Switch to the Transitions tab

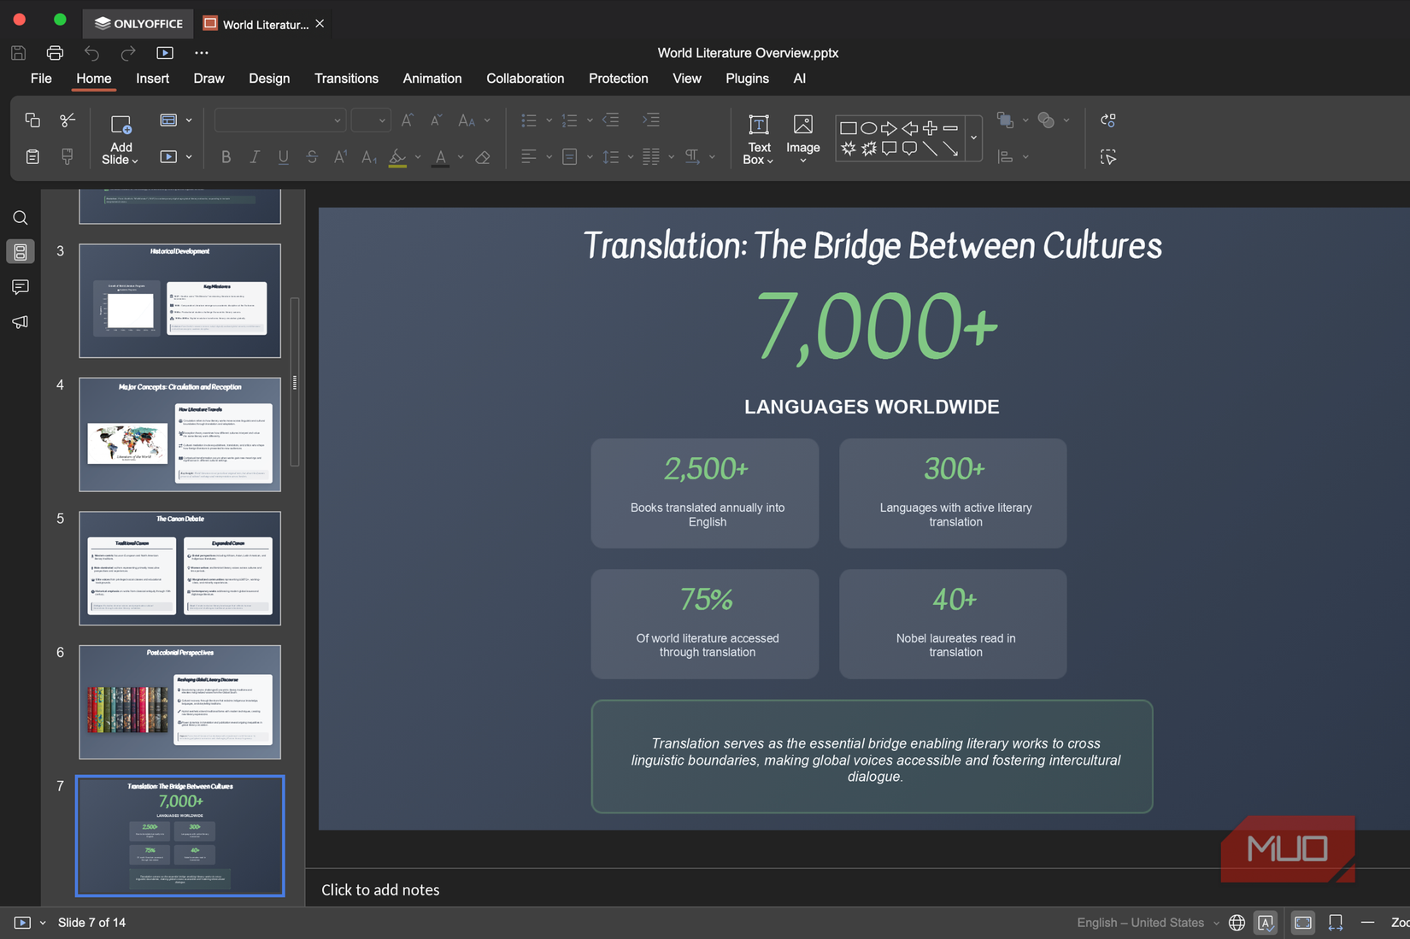[x=346, y=79]
